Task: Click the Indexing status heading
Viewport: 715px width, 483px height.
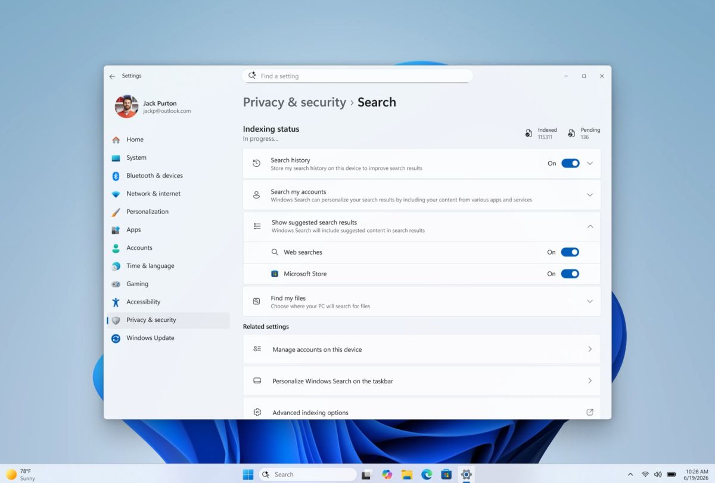Action: pos(271,129)
